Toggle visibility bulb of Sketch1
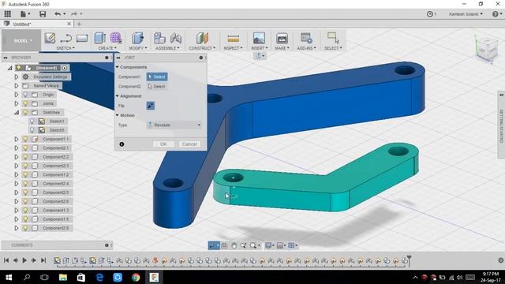Viewport: 505px width, 284px height. click(x=32, y=121)
